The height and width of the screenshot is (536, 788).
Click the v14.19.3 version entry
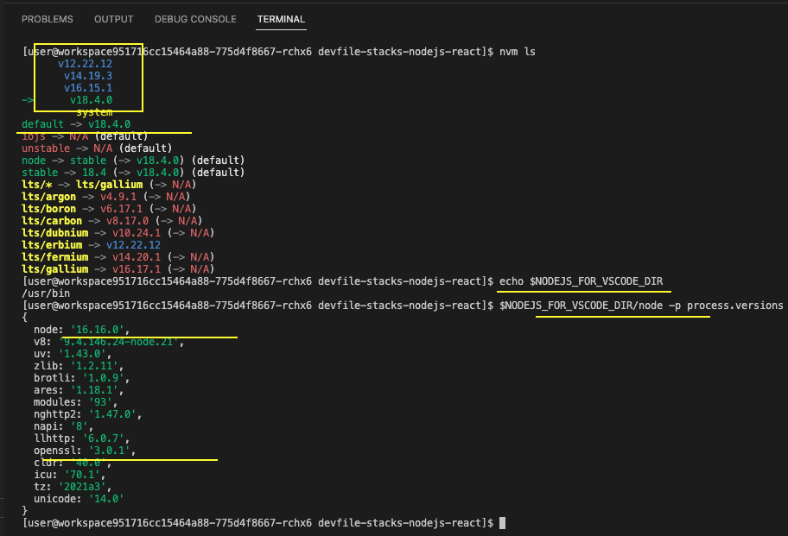[x=87, y=76]
